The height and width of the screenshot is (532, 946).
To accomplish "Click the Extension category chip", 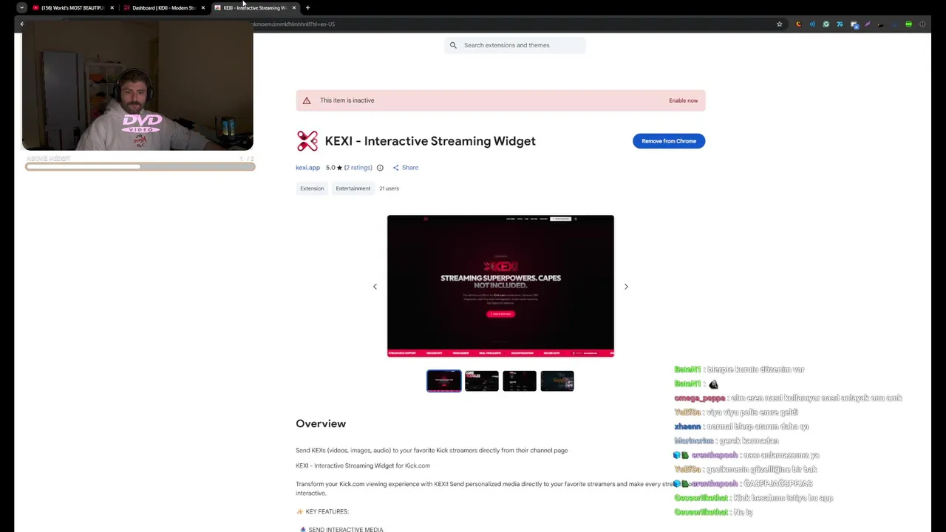I will [312, 188].
